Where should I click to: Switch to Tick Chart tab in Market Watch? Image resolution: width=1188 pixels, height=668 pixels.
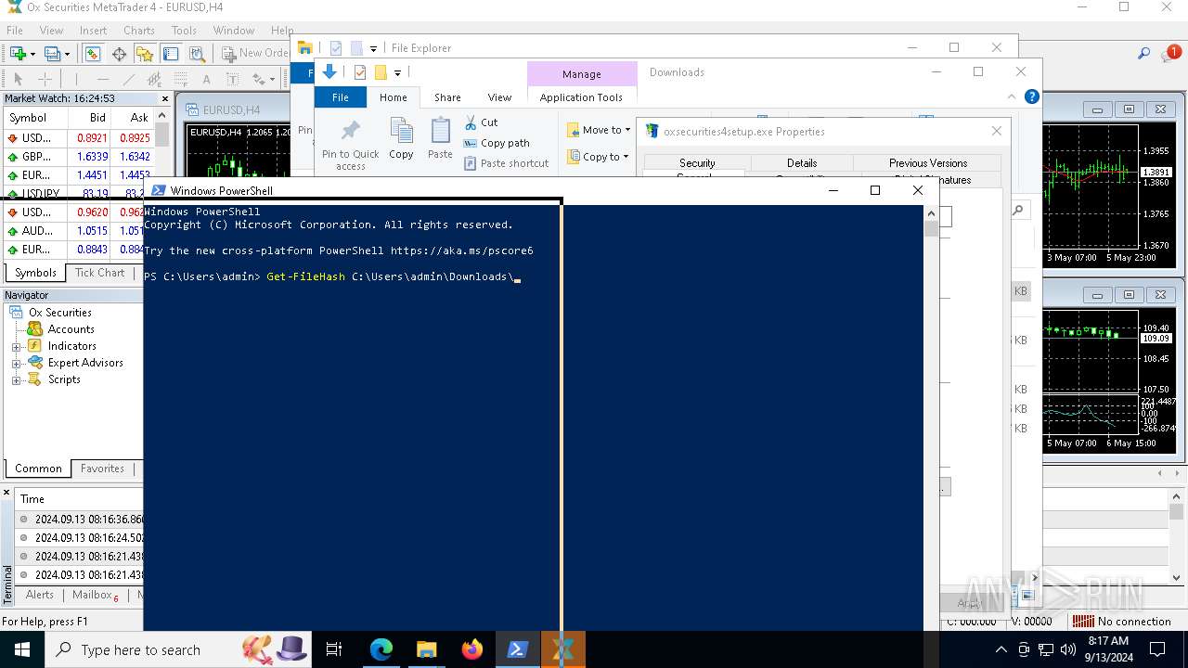click(99, 273)
